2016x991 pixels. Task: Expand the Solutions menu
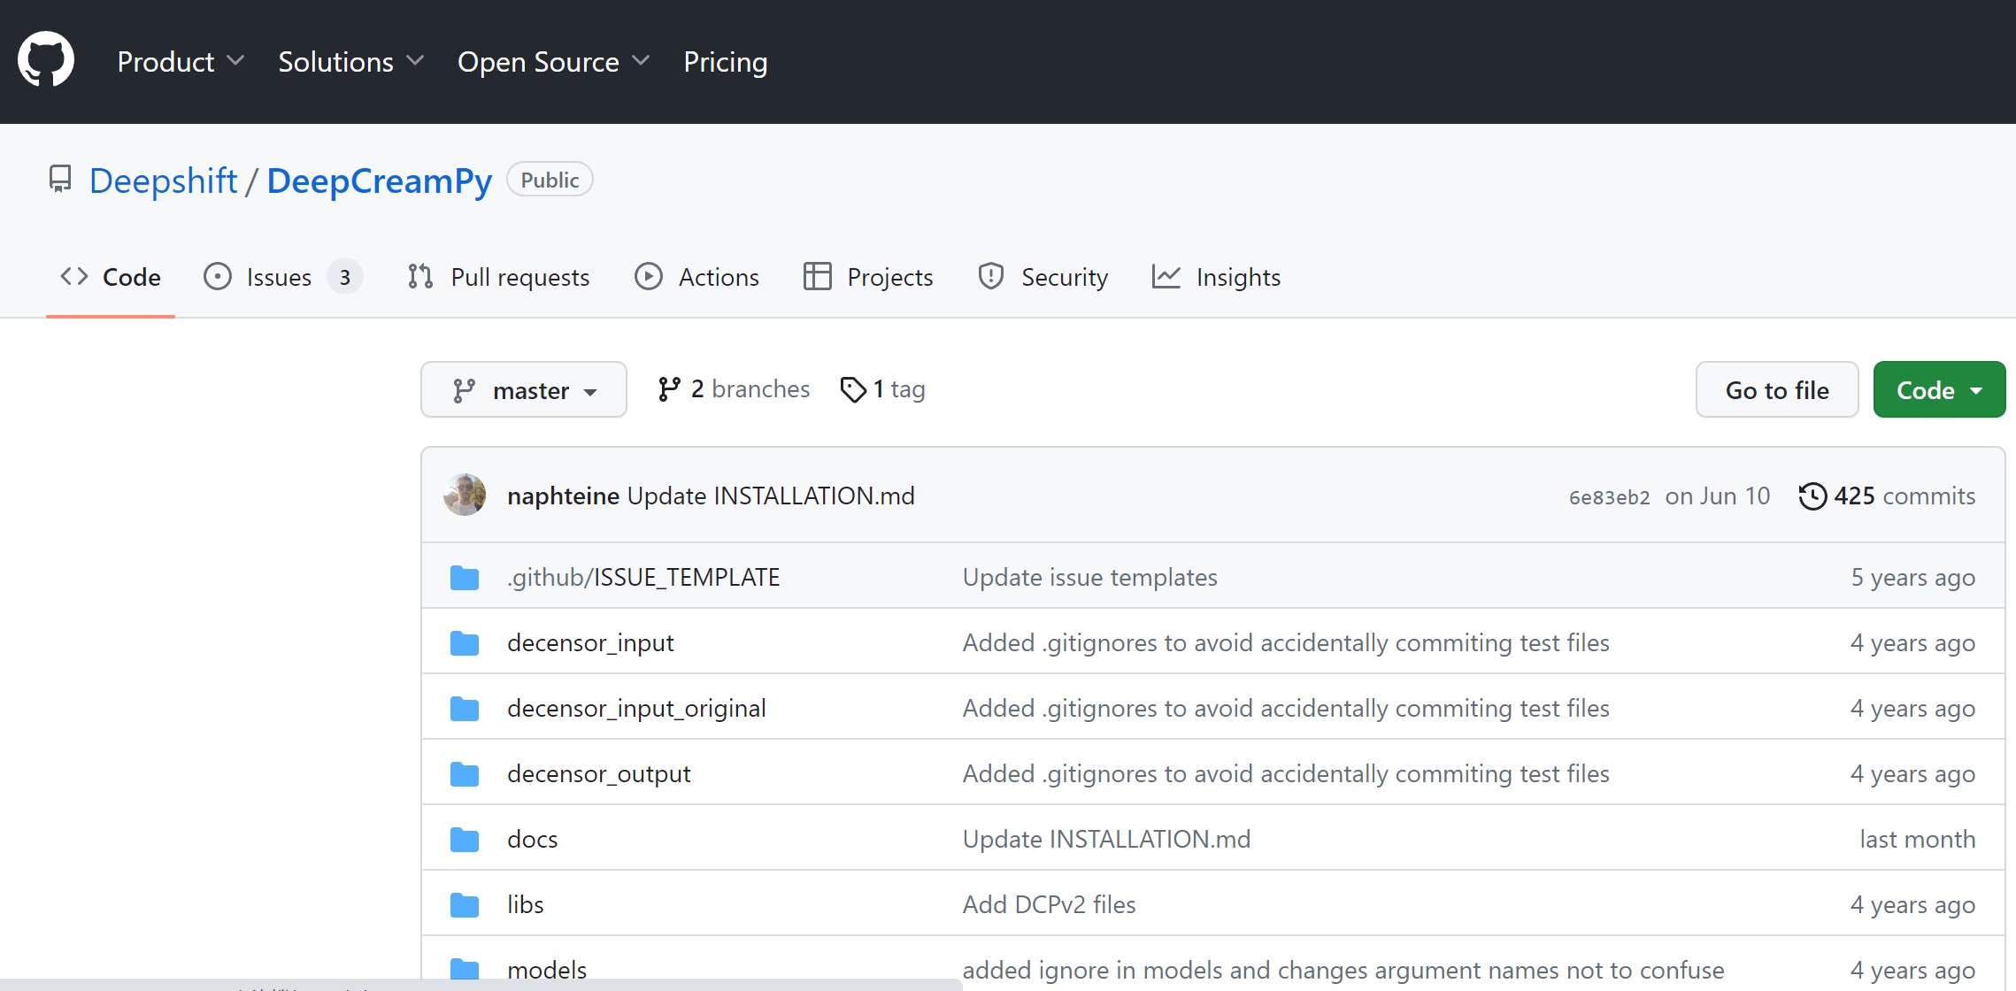[x=350, y=62]
